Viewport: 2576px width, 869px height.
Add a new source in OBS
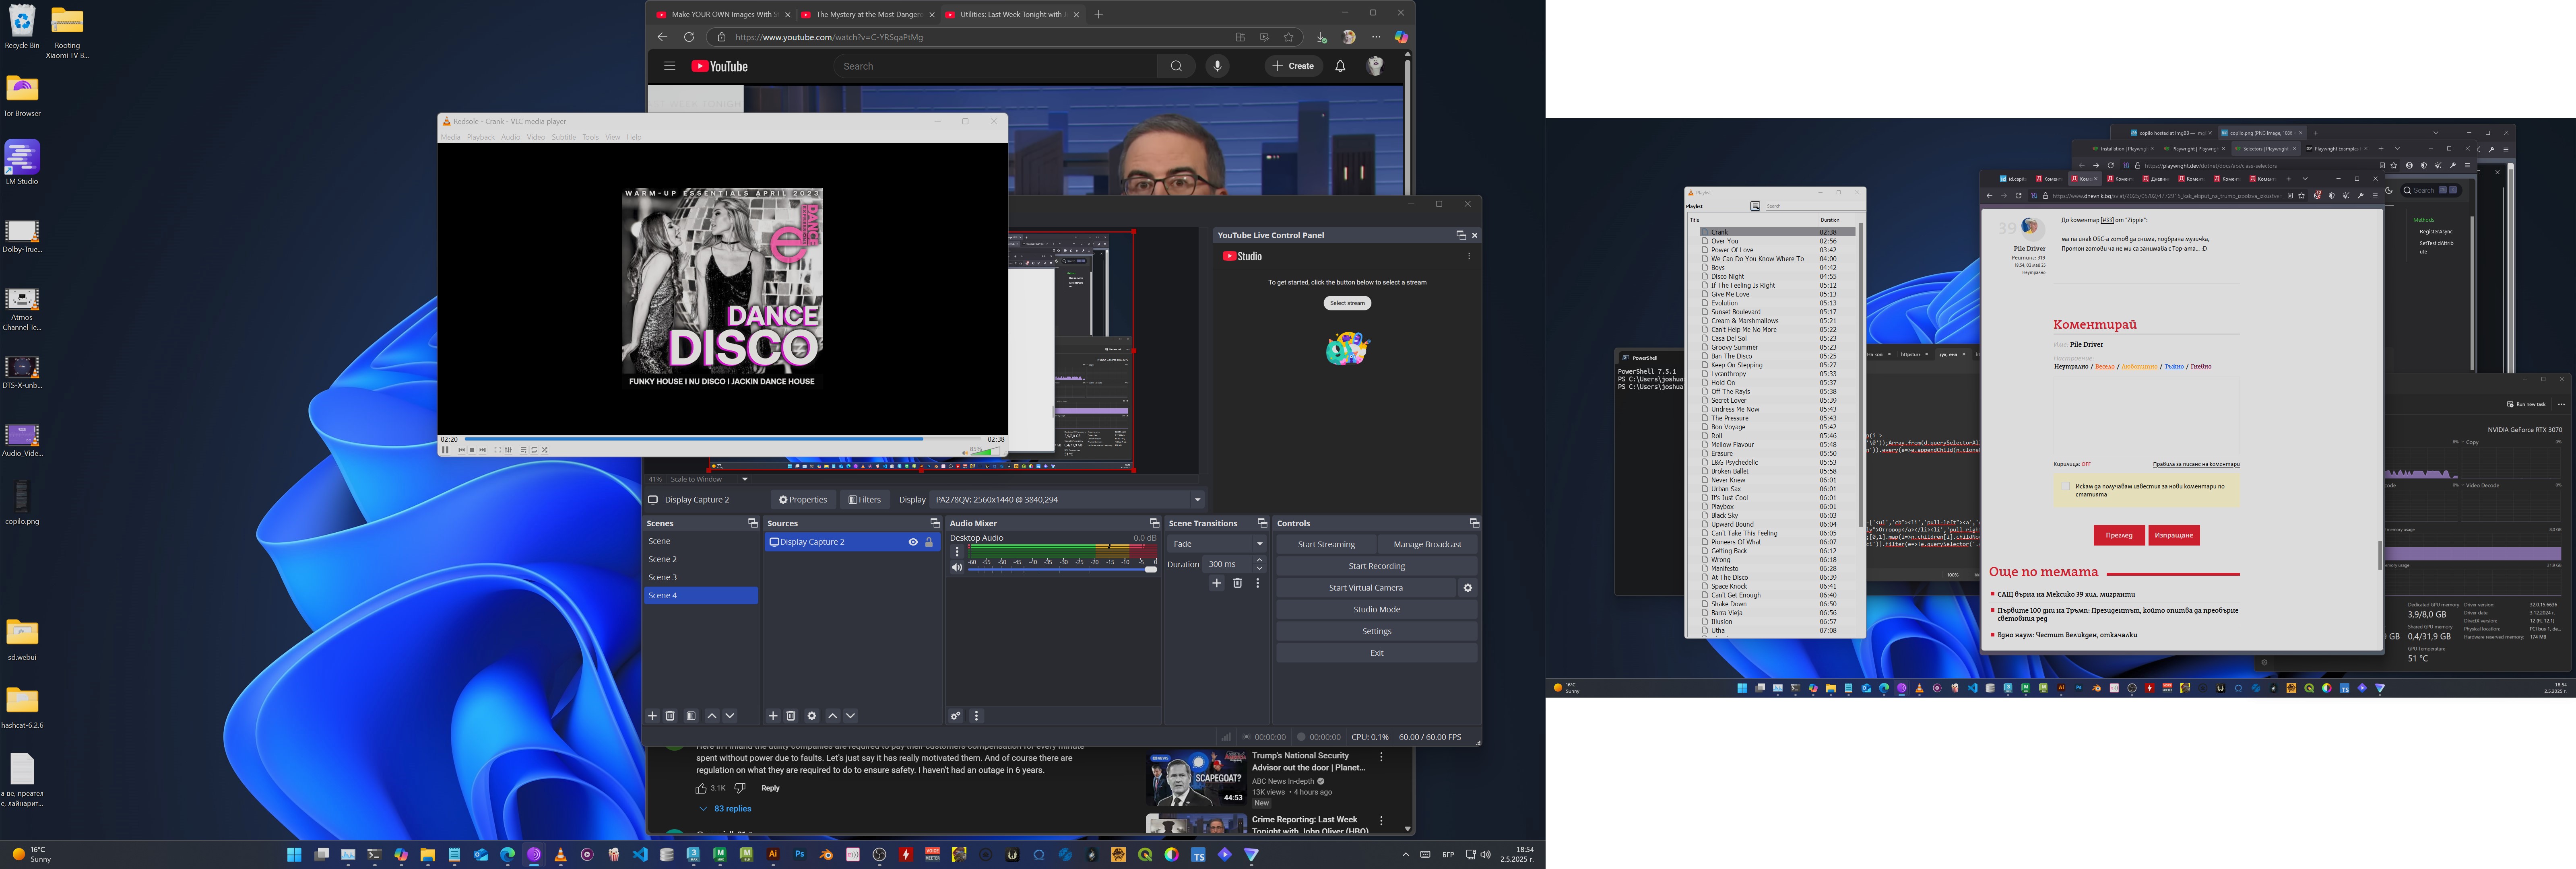tap(773, 716)
